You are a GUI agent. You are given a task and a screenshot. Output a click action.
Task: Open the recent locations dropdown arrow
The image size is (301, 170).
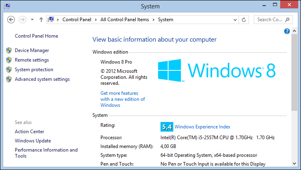[32, 20]
